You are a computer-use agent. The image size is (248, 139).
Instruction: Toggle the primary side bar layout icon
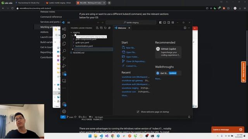tap(160, 22)
